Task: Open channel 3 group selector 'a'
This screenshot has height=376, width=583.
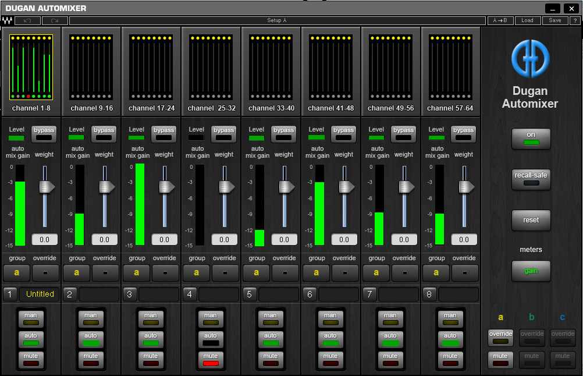Action: (x=137, y=272)
